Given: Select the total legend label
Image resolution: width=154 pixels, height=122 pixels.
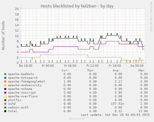Looking at the screenshot, I should click(x=13, y=111).
